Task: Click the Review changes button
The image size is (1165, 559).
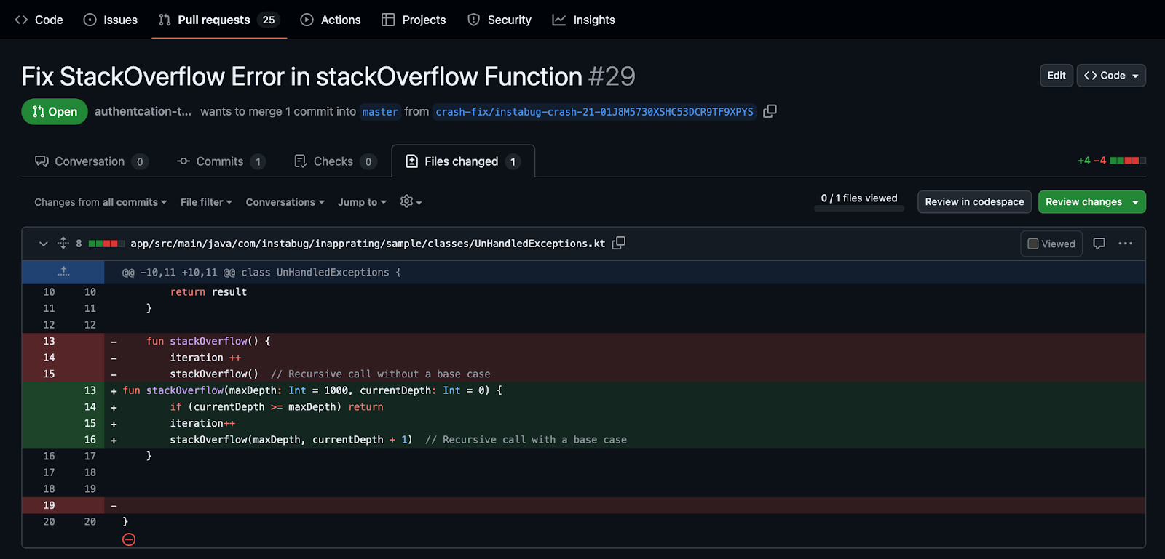Action: [1083, 201]
